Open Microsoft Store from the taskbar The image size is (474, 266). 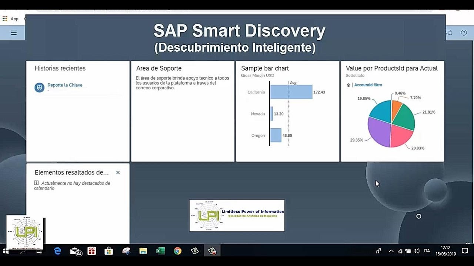(x=109, y=251)
